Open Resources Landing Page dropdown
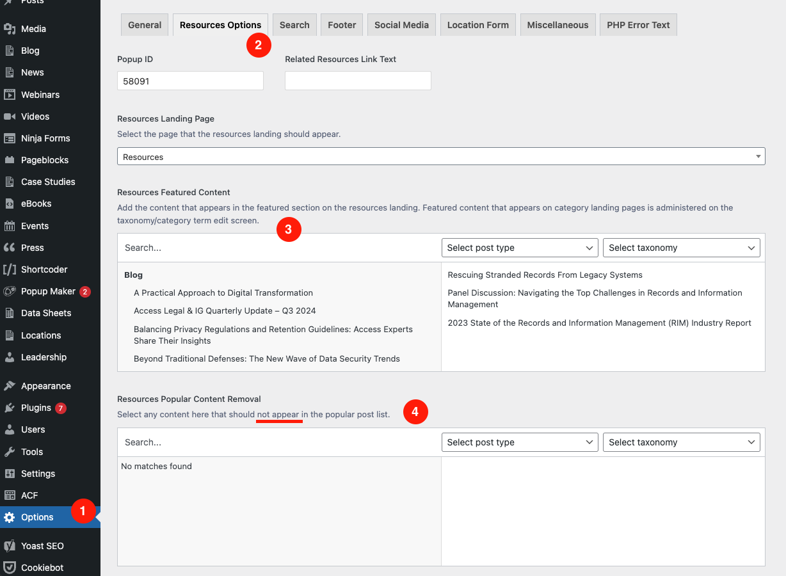 [441, 156]
